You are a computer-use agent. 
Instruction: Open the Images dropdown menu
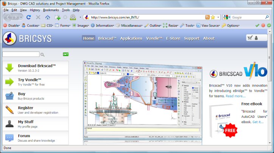pyautogui.click(x=81, y=25)
